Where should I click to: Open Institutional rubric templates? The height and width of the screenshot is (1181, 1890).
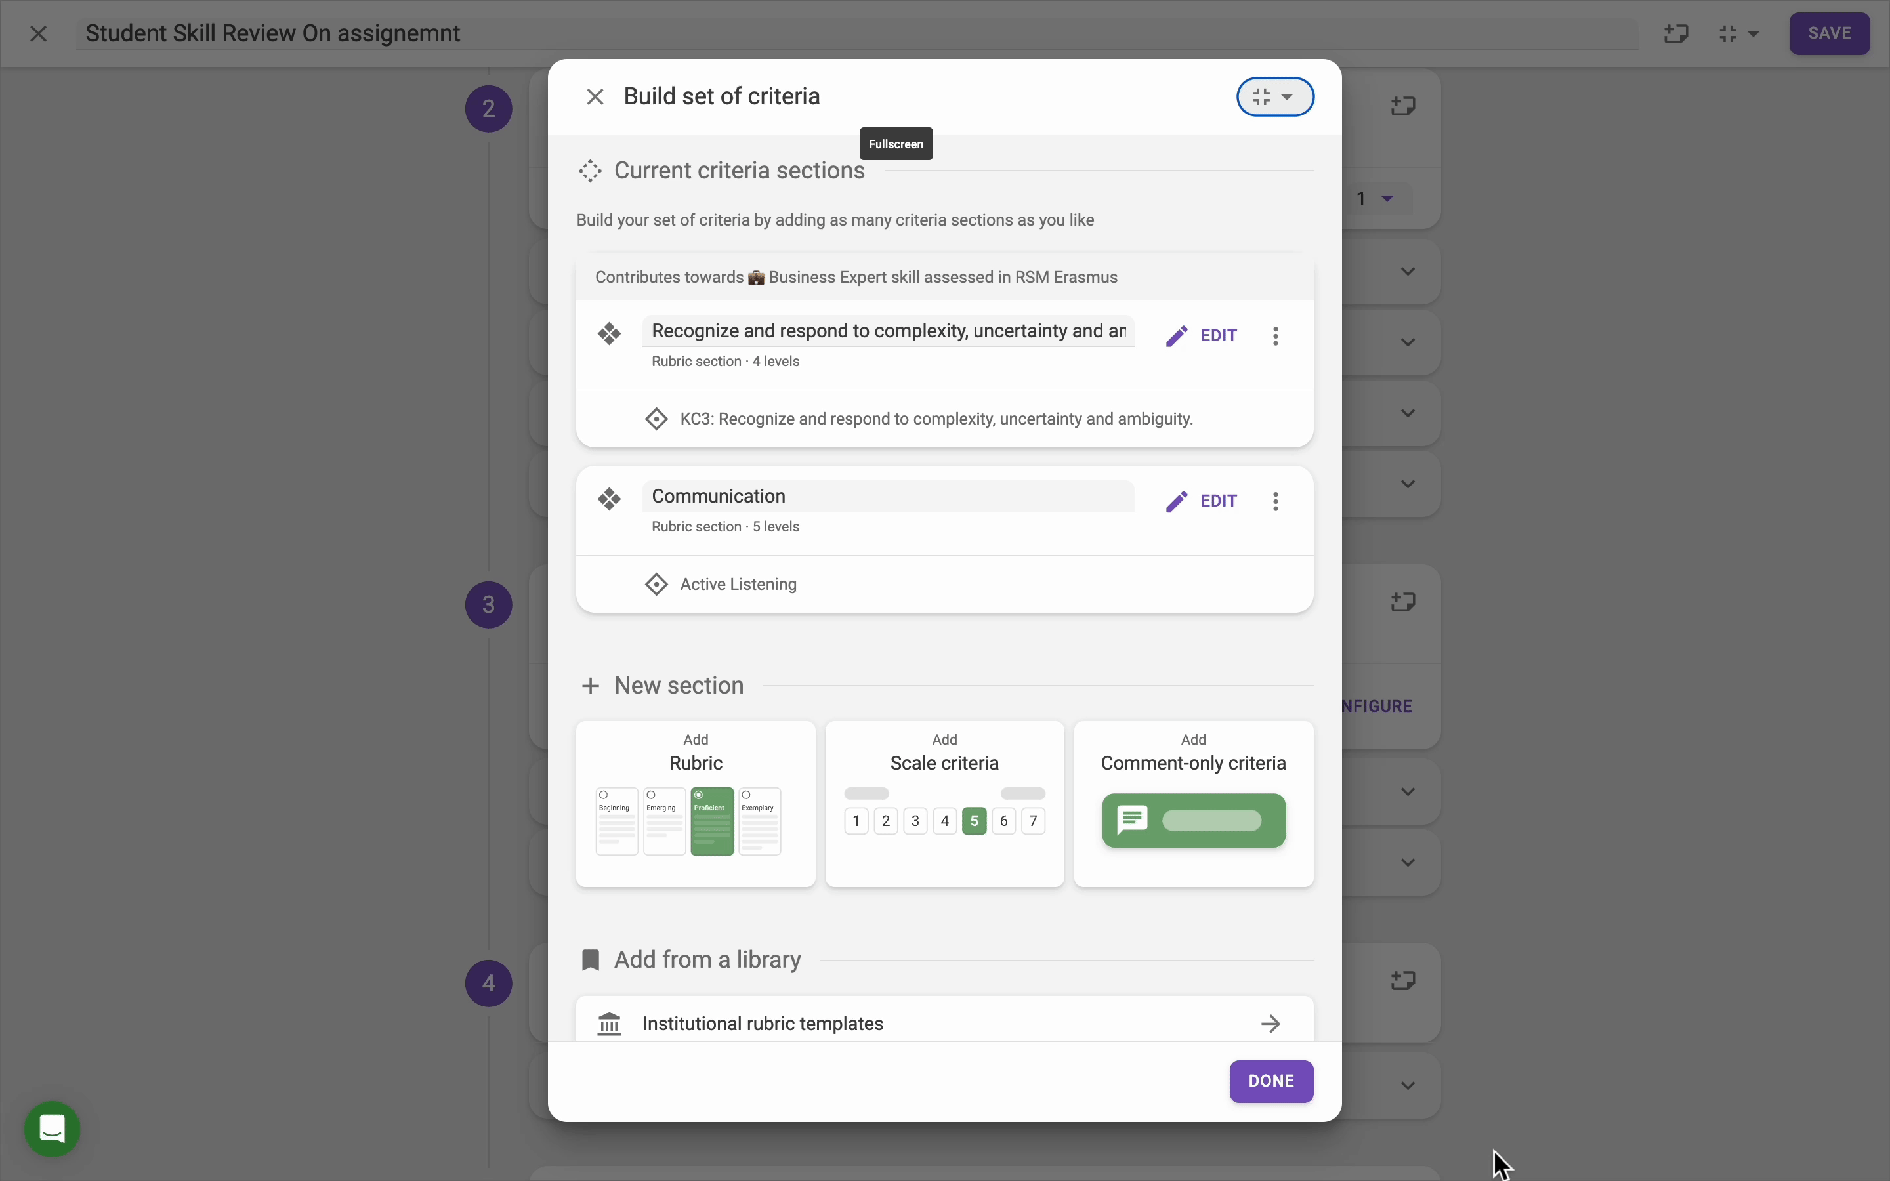(944, 1020)
